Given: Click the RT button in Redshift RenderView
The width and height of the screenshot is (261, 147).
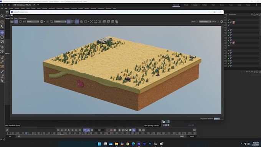Looking at the screenshot, I should click(24, 21).
